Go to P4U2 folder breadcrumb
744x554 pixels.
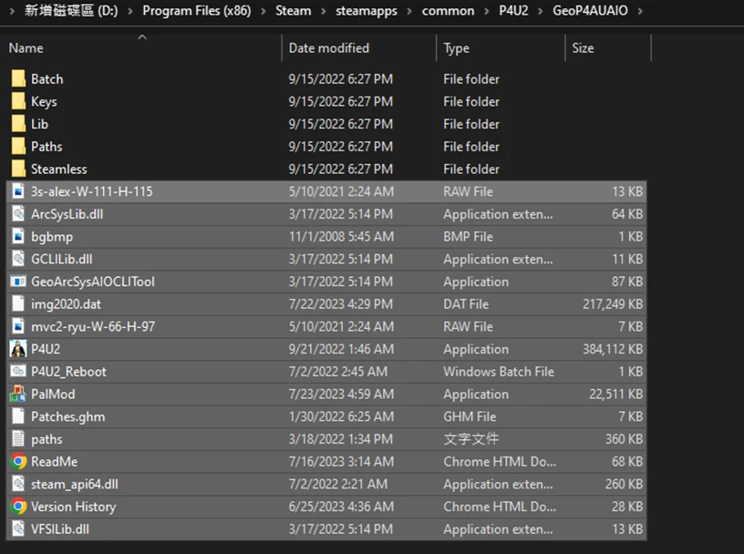pos(514,11)
